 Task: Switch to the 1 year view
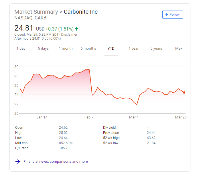coord(133,49)
